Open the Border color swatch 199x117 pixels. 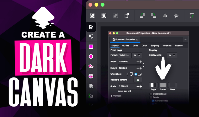(163, 85)
